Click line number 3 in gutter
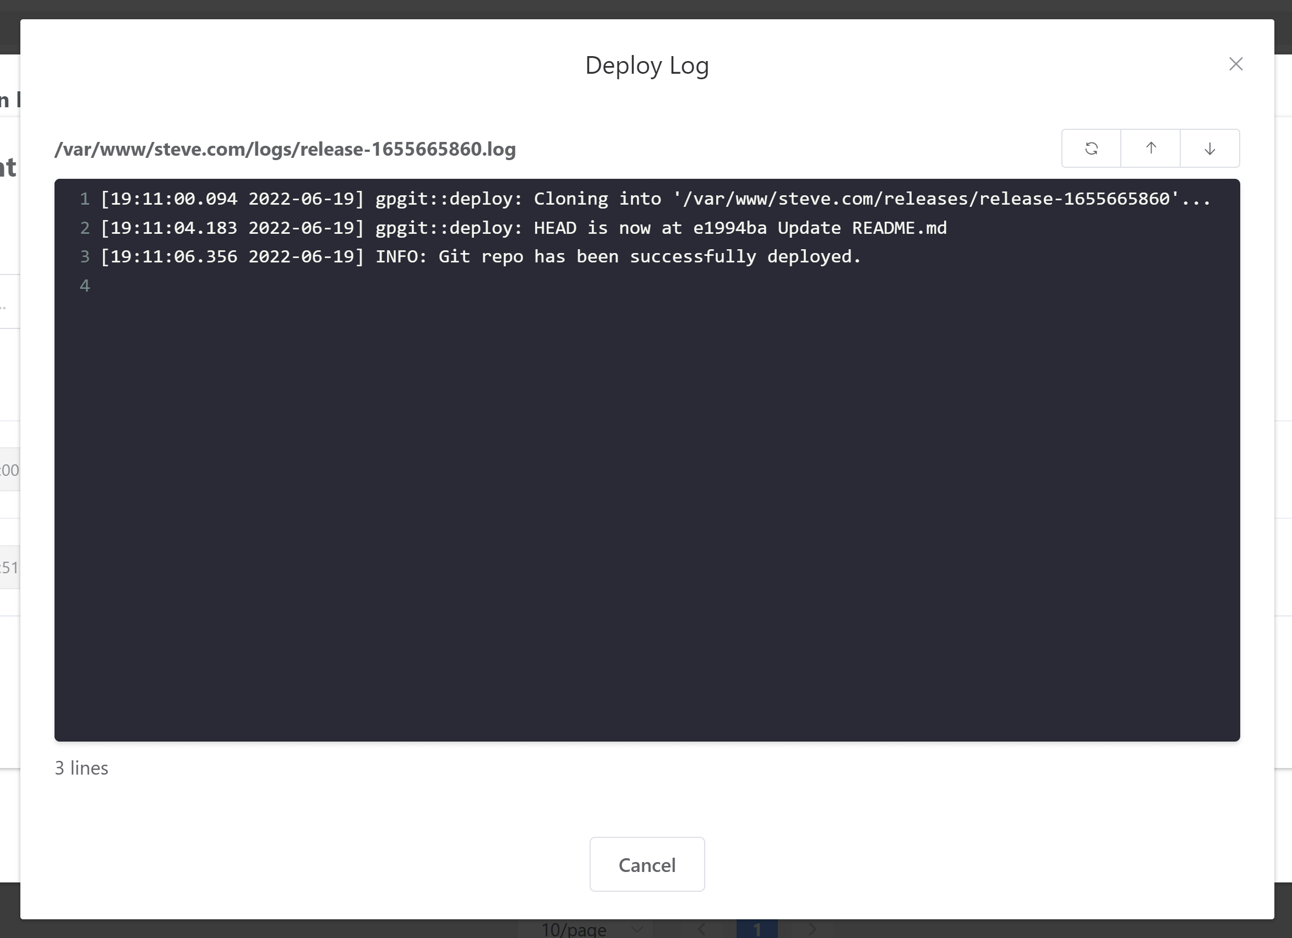This screenshot has height=938, width=1292. tap(85, 257)
